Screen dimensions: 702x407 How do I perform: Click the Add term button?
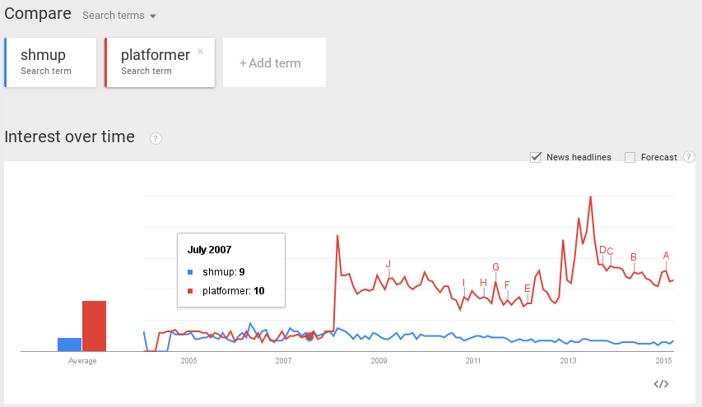274,62
